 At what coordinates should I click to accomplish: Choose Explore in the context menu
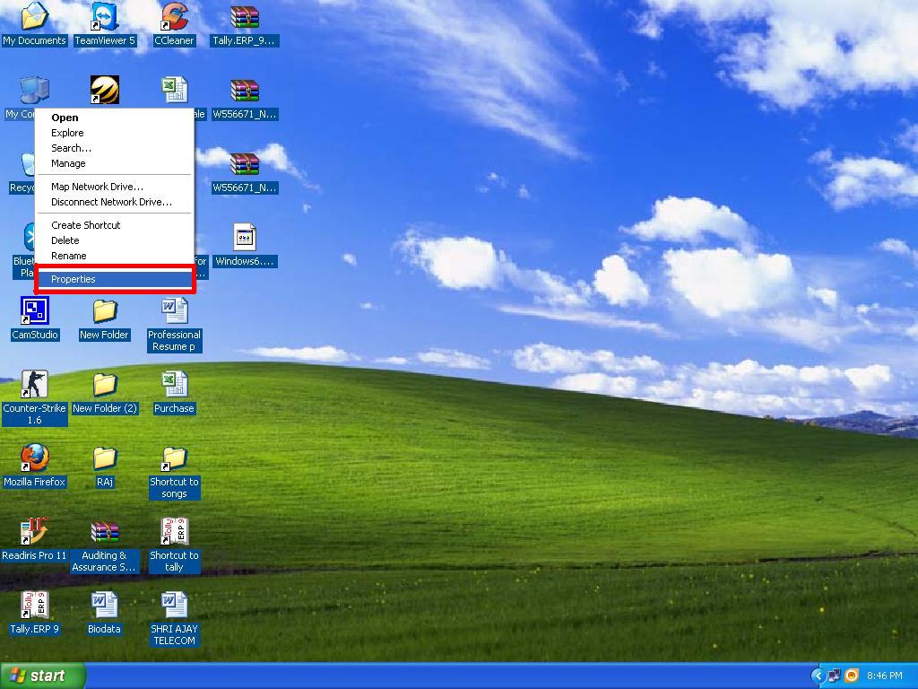[115, 133]
